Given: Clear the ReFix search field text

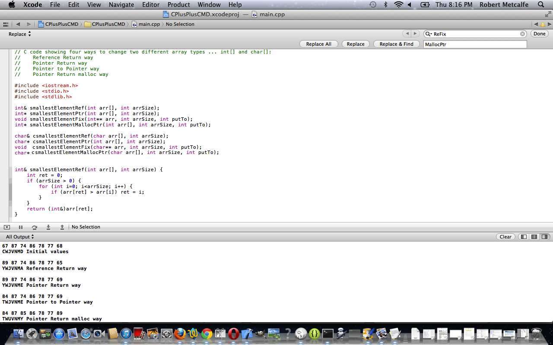Looking at the screenshot, I should pyautogui.click(x=522, y=34).
